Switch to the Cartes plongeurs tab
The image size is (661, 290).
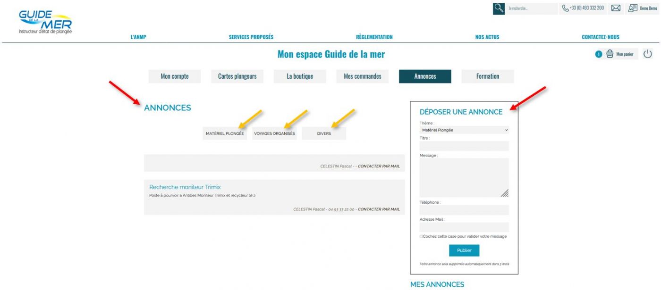[x=237, y=76]
